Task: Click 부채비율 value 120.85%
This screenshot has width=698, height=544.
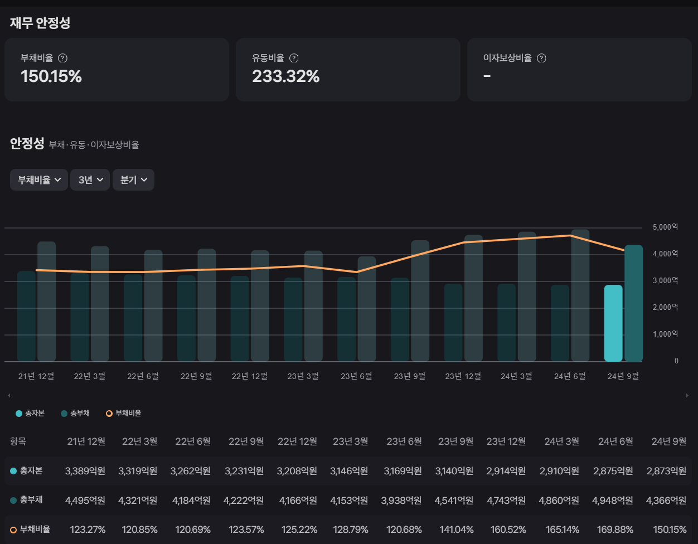Action: [140, 530]
